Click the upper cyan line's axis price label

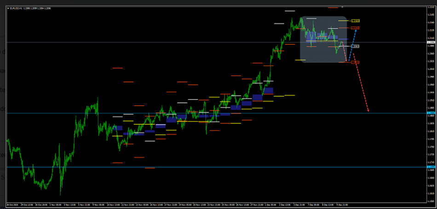[431, 113]
